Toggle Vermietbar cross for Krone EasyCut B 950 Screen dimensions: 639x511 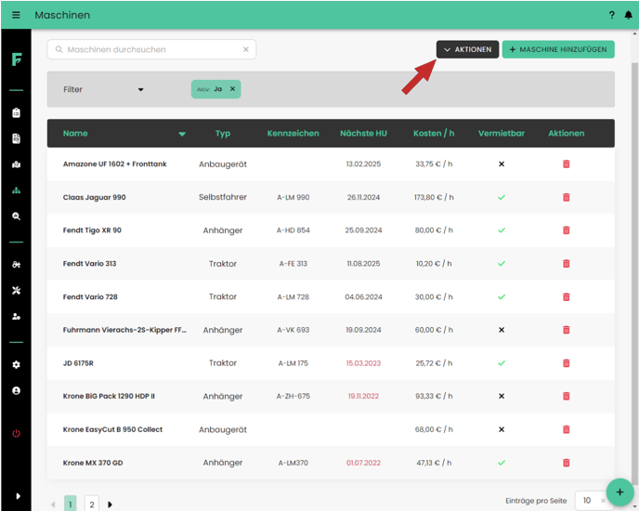coord(502,429)
